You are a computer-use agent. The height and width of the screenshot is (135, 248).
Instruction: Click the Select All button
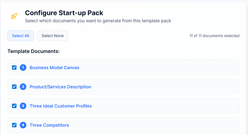tap(21, 36)
